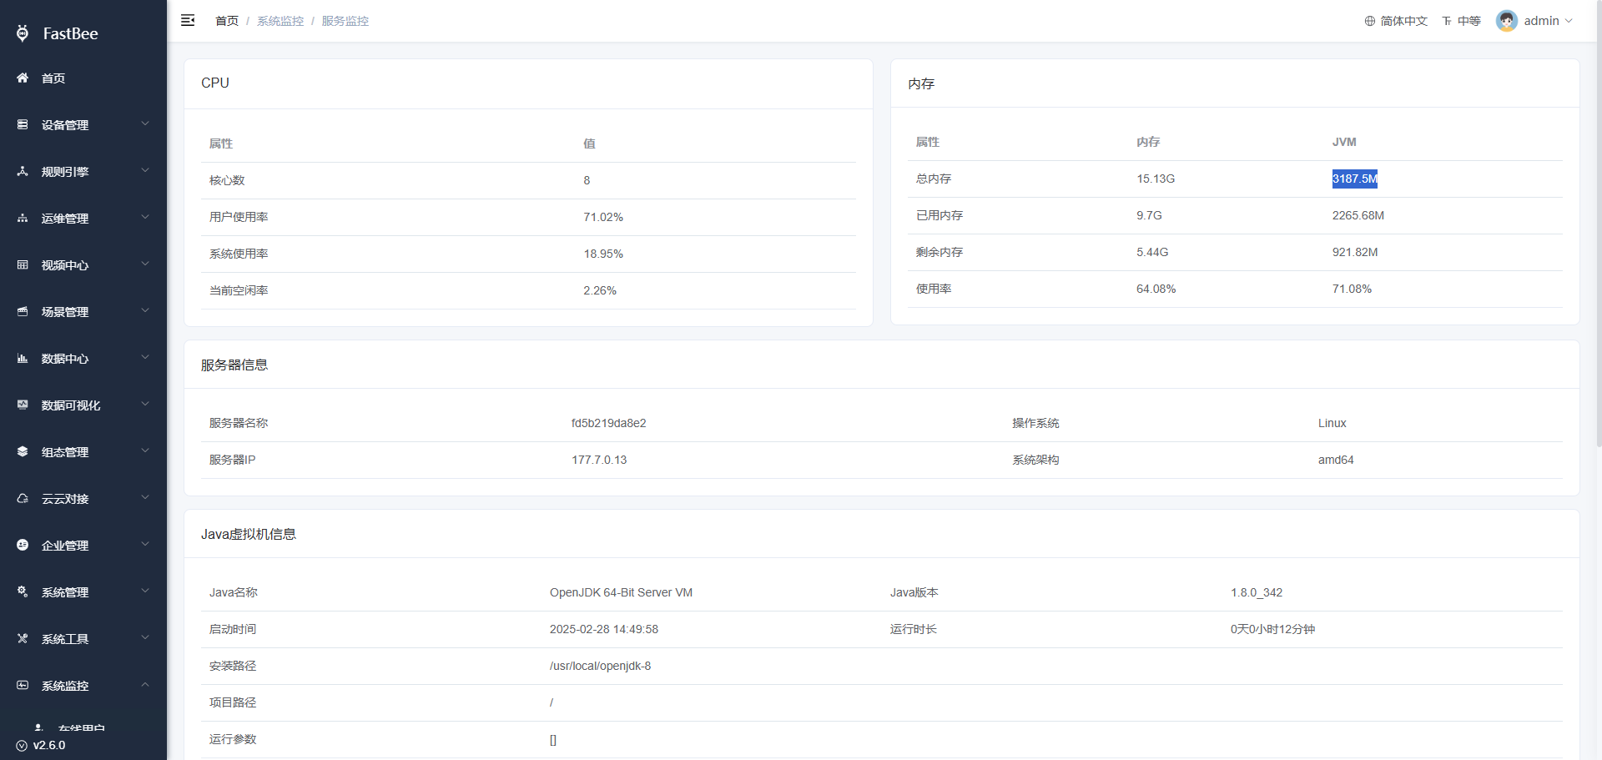The image size is (1602, 760).
Task: Click the 数据中心 chart icon
Action: (23, 358)
